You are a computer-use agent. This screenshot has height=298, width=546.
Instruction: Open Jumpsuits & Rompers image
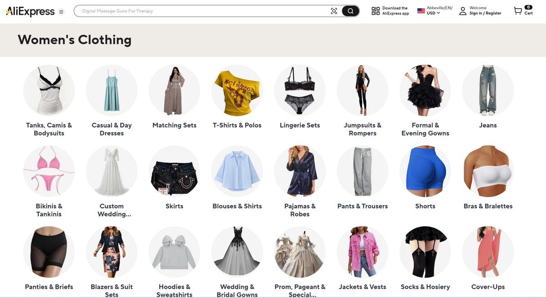pyautogui.click(x=363, y=90)
